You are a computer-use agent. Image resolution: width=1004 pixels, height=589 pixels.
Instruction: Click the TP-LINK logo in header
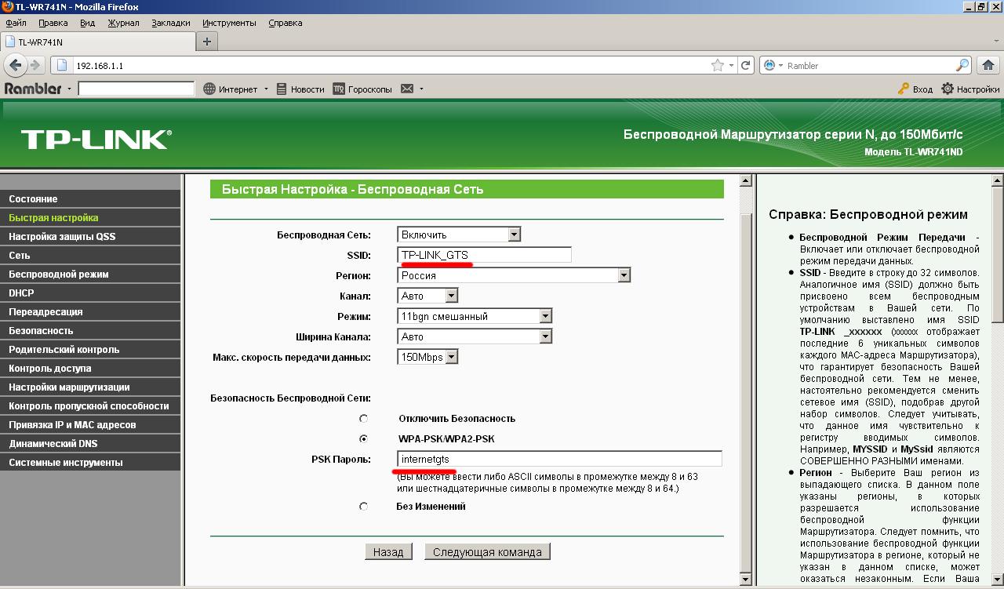pyautogui.click(x=96, y=140)
